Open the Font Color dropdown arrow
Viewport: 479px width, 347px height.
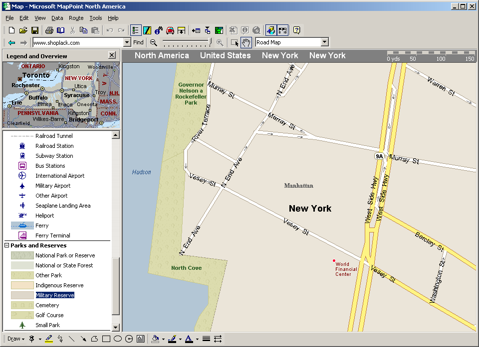[198, 339]
